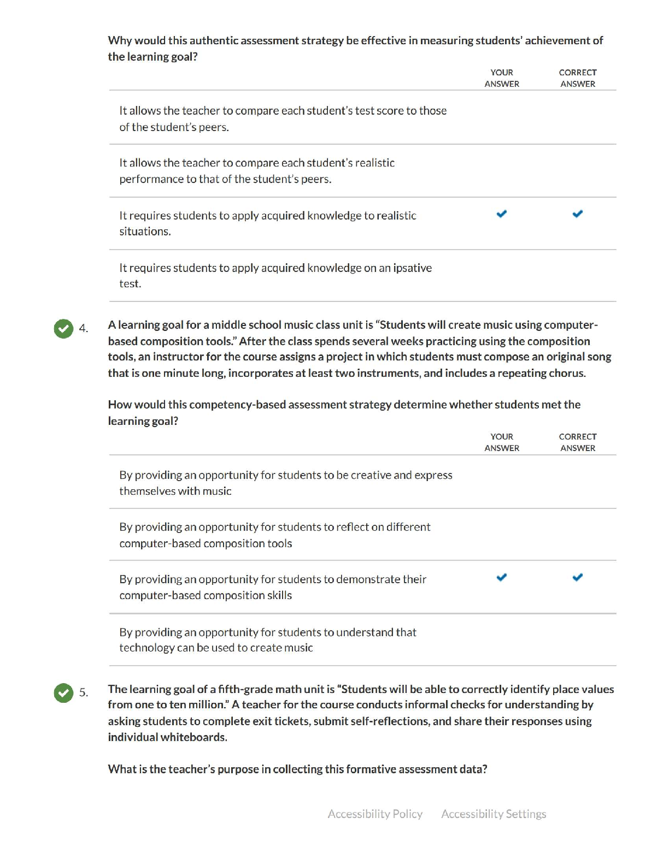Click question 4 'Correct Answer' column header
669x865 pixels.
[x=578, y=442]
